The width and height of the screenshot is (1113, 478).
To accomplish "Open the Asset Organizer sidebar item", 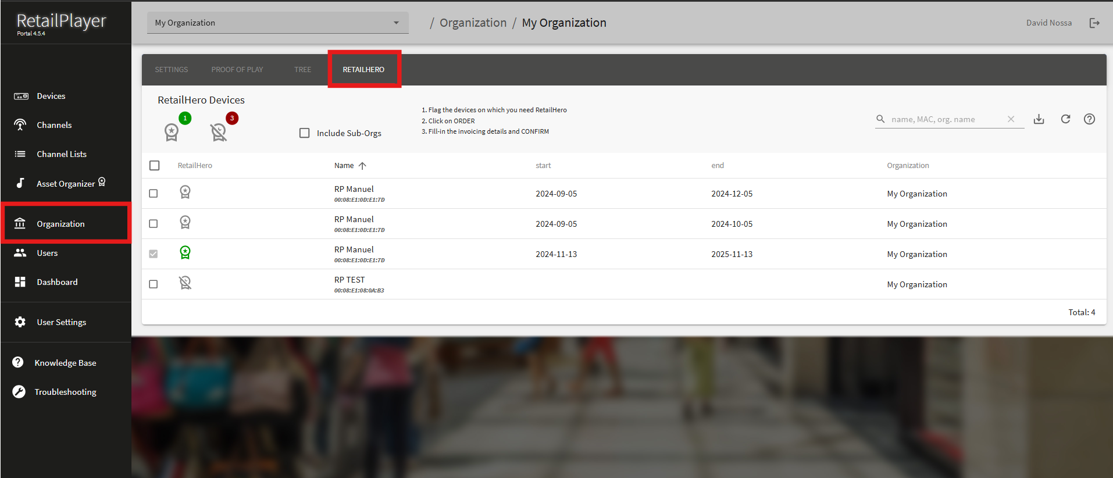I will click(x=65, y=184).
